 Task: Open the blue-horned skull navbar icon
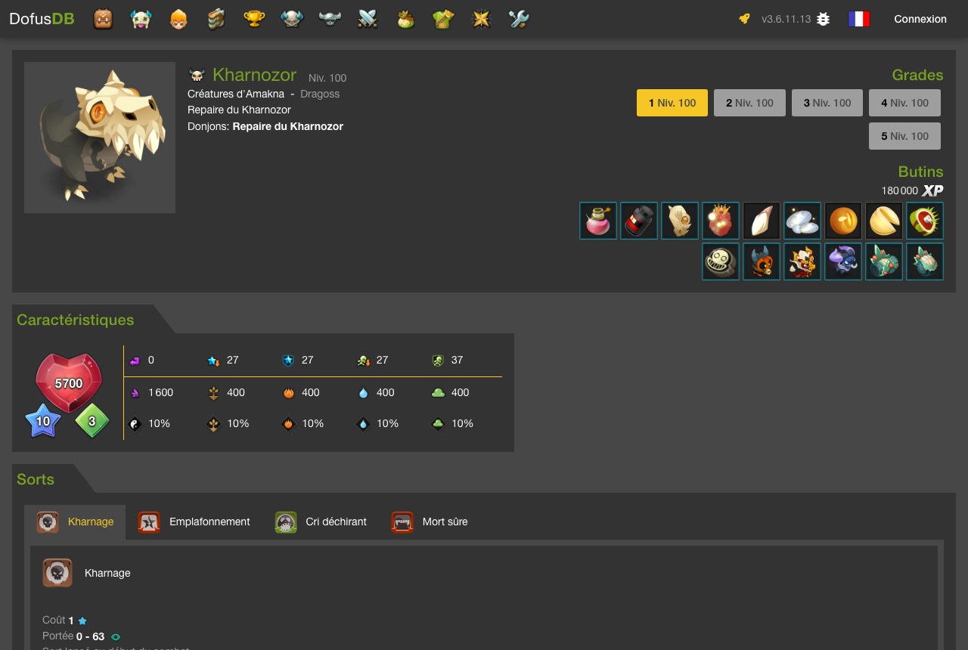[292, 19]
